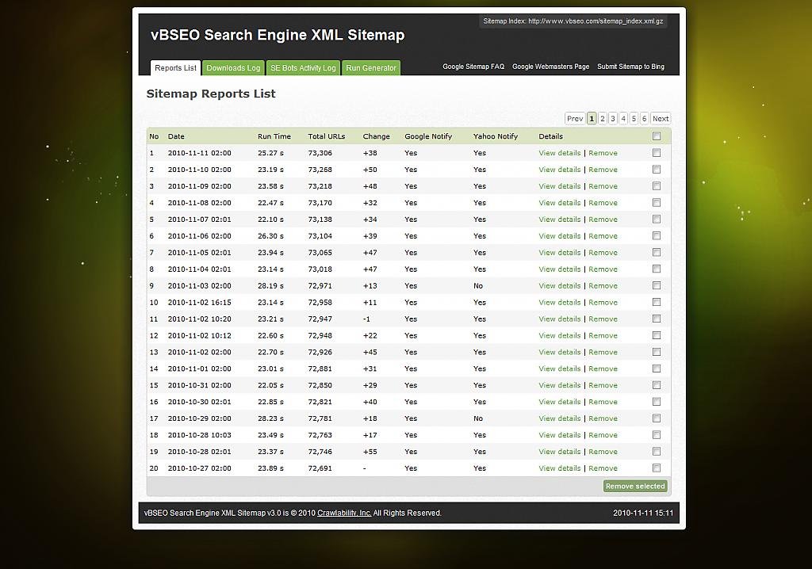812x569 pixels.
Task: Open the Run Generator tab
Action: (x=370, y=68)
